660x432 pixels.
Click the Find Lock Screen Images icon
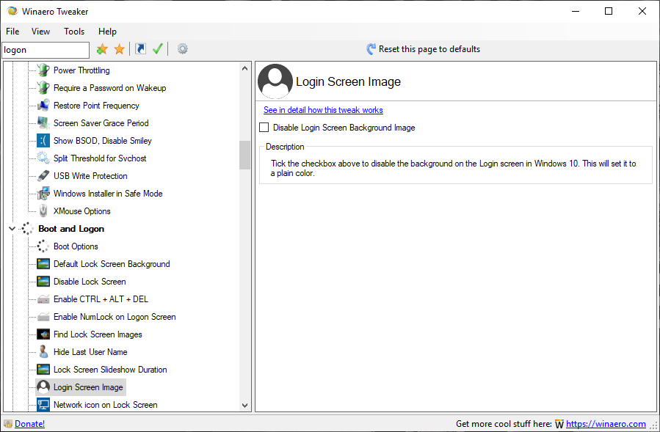[x=43, y=334]
